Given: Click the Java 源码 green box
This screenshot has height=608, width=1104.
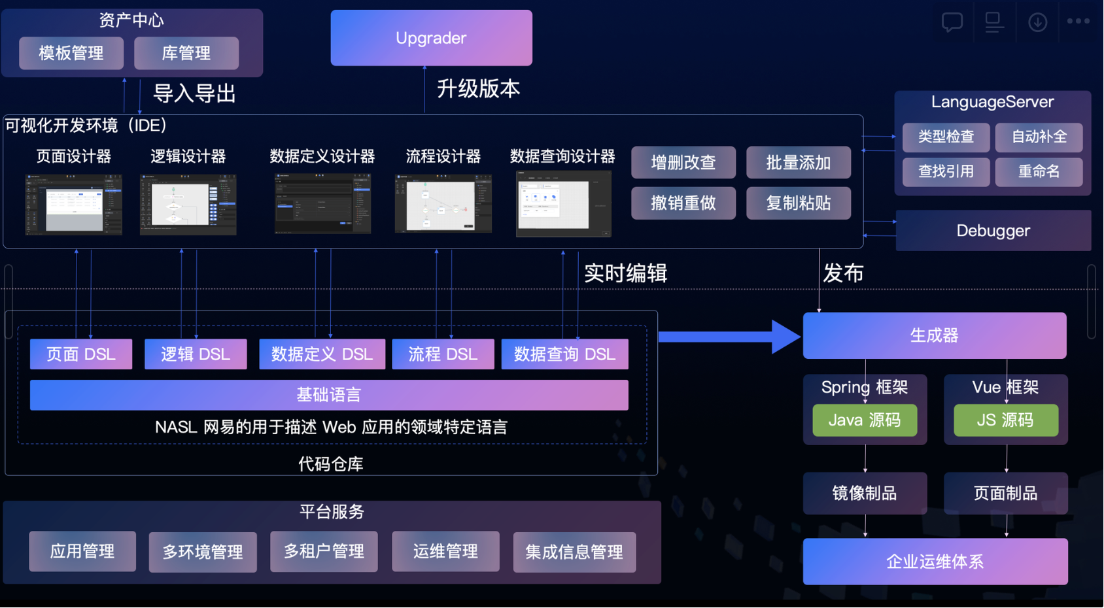Looking at the screenshot, I should [x=865, y=420].
